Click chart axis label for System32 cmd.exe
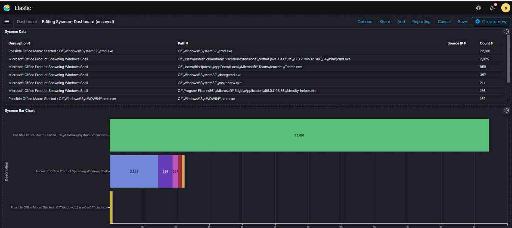Viewport: 512px width, 228px height. coord(60,135)
